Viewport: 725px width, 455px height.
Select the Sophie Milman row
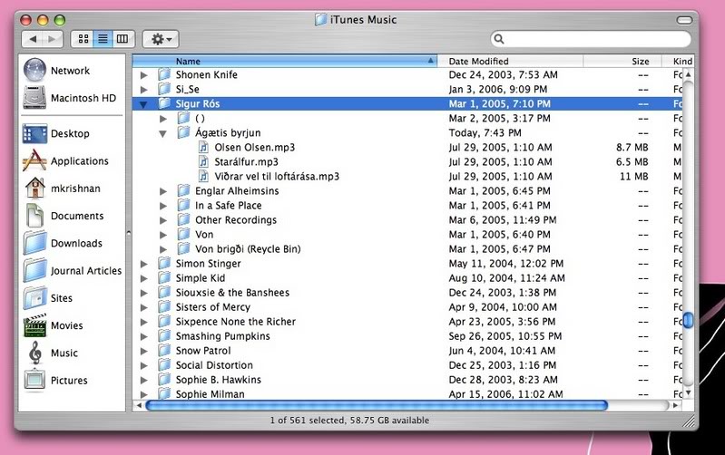point(407,394)
